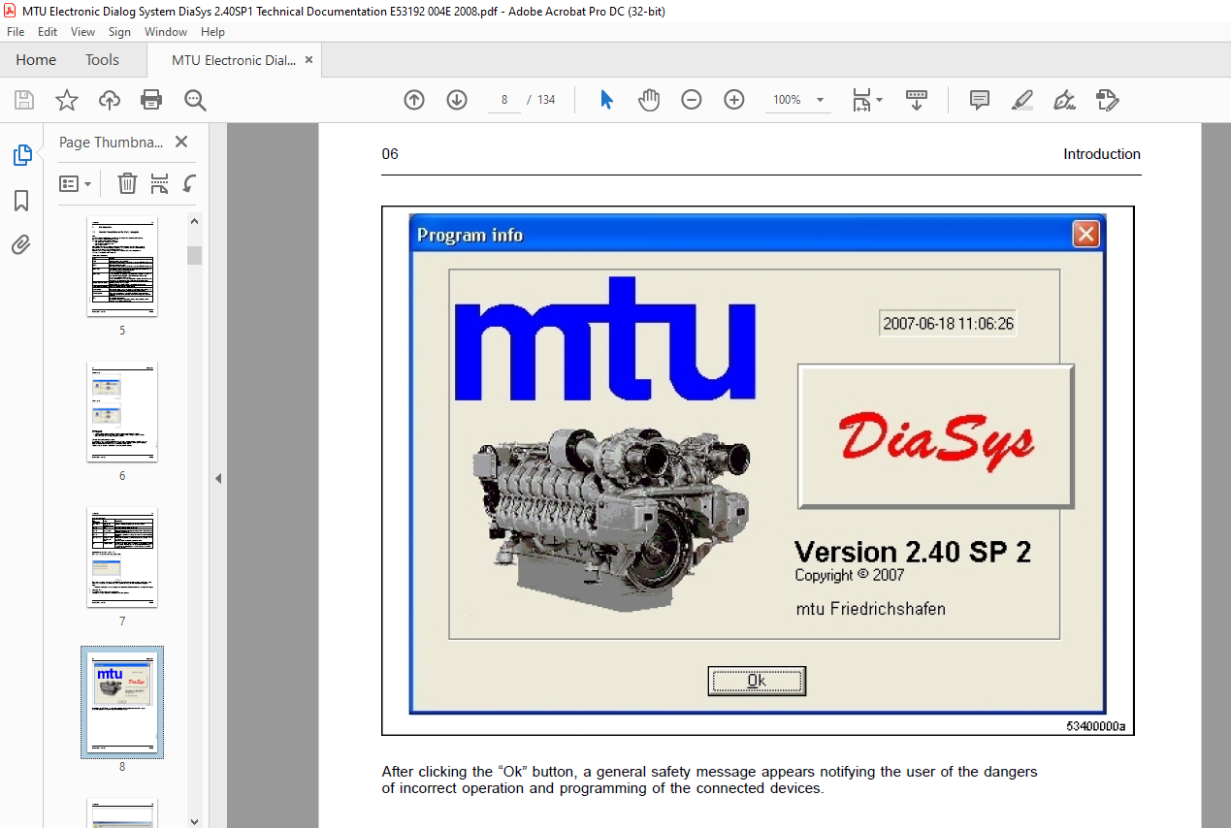Screen dimensions: 1231x828
Task: Click the total page count 134
Action: tap(546, 100)
